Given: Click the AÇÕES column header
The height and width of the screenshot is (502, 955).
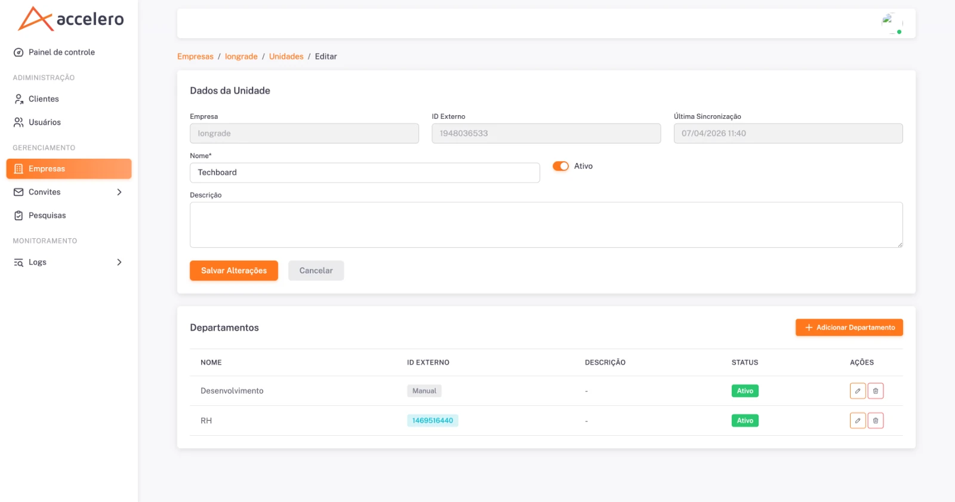Looking at the screenshot, I should coord(862,362).
